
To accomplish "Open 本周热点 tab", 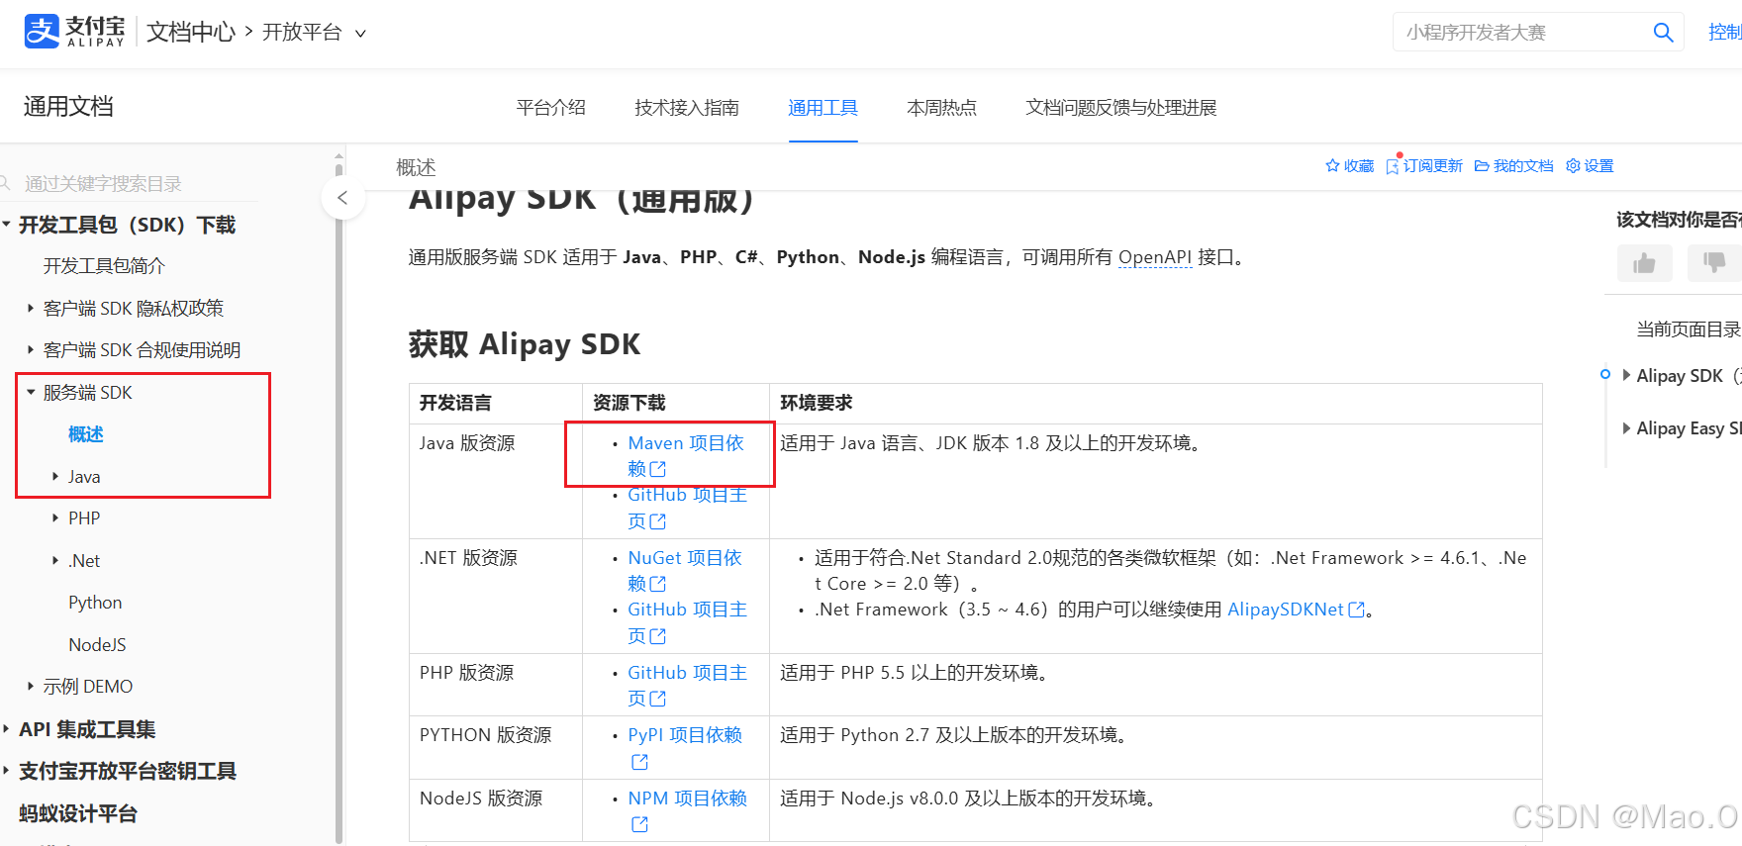I will point(941,107).
